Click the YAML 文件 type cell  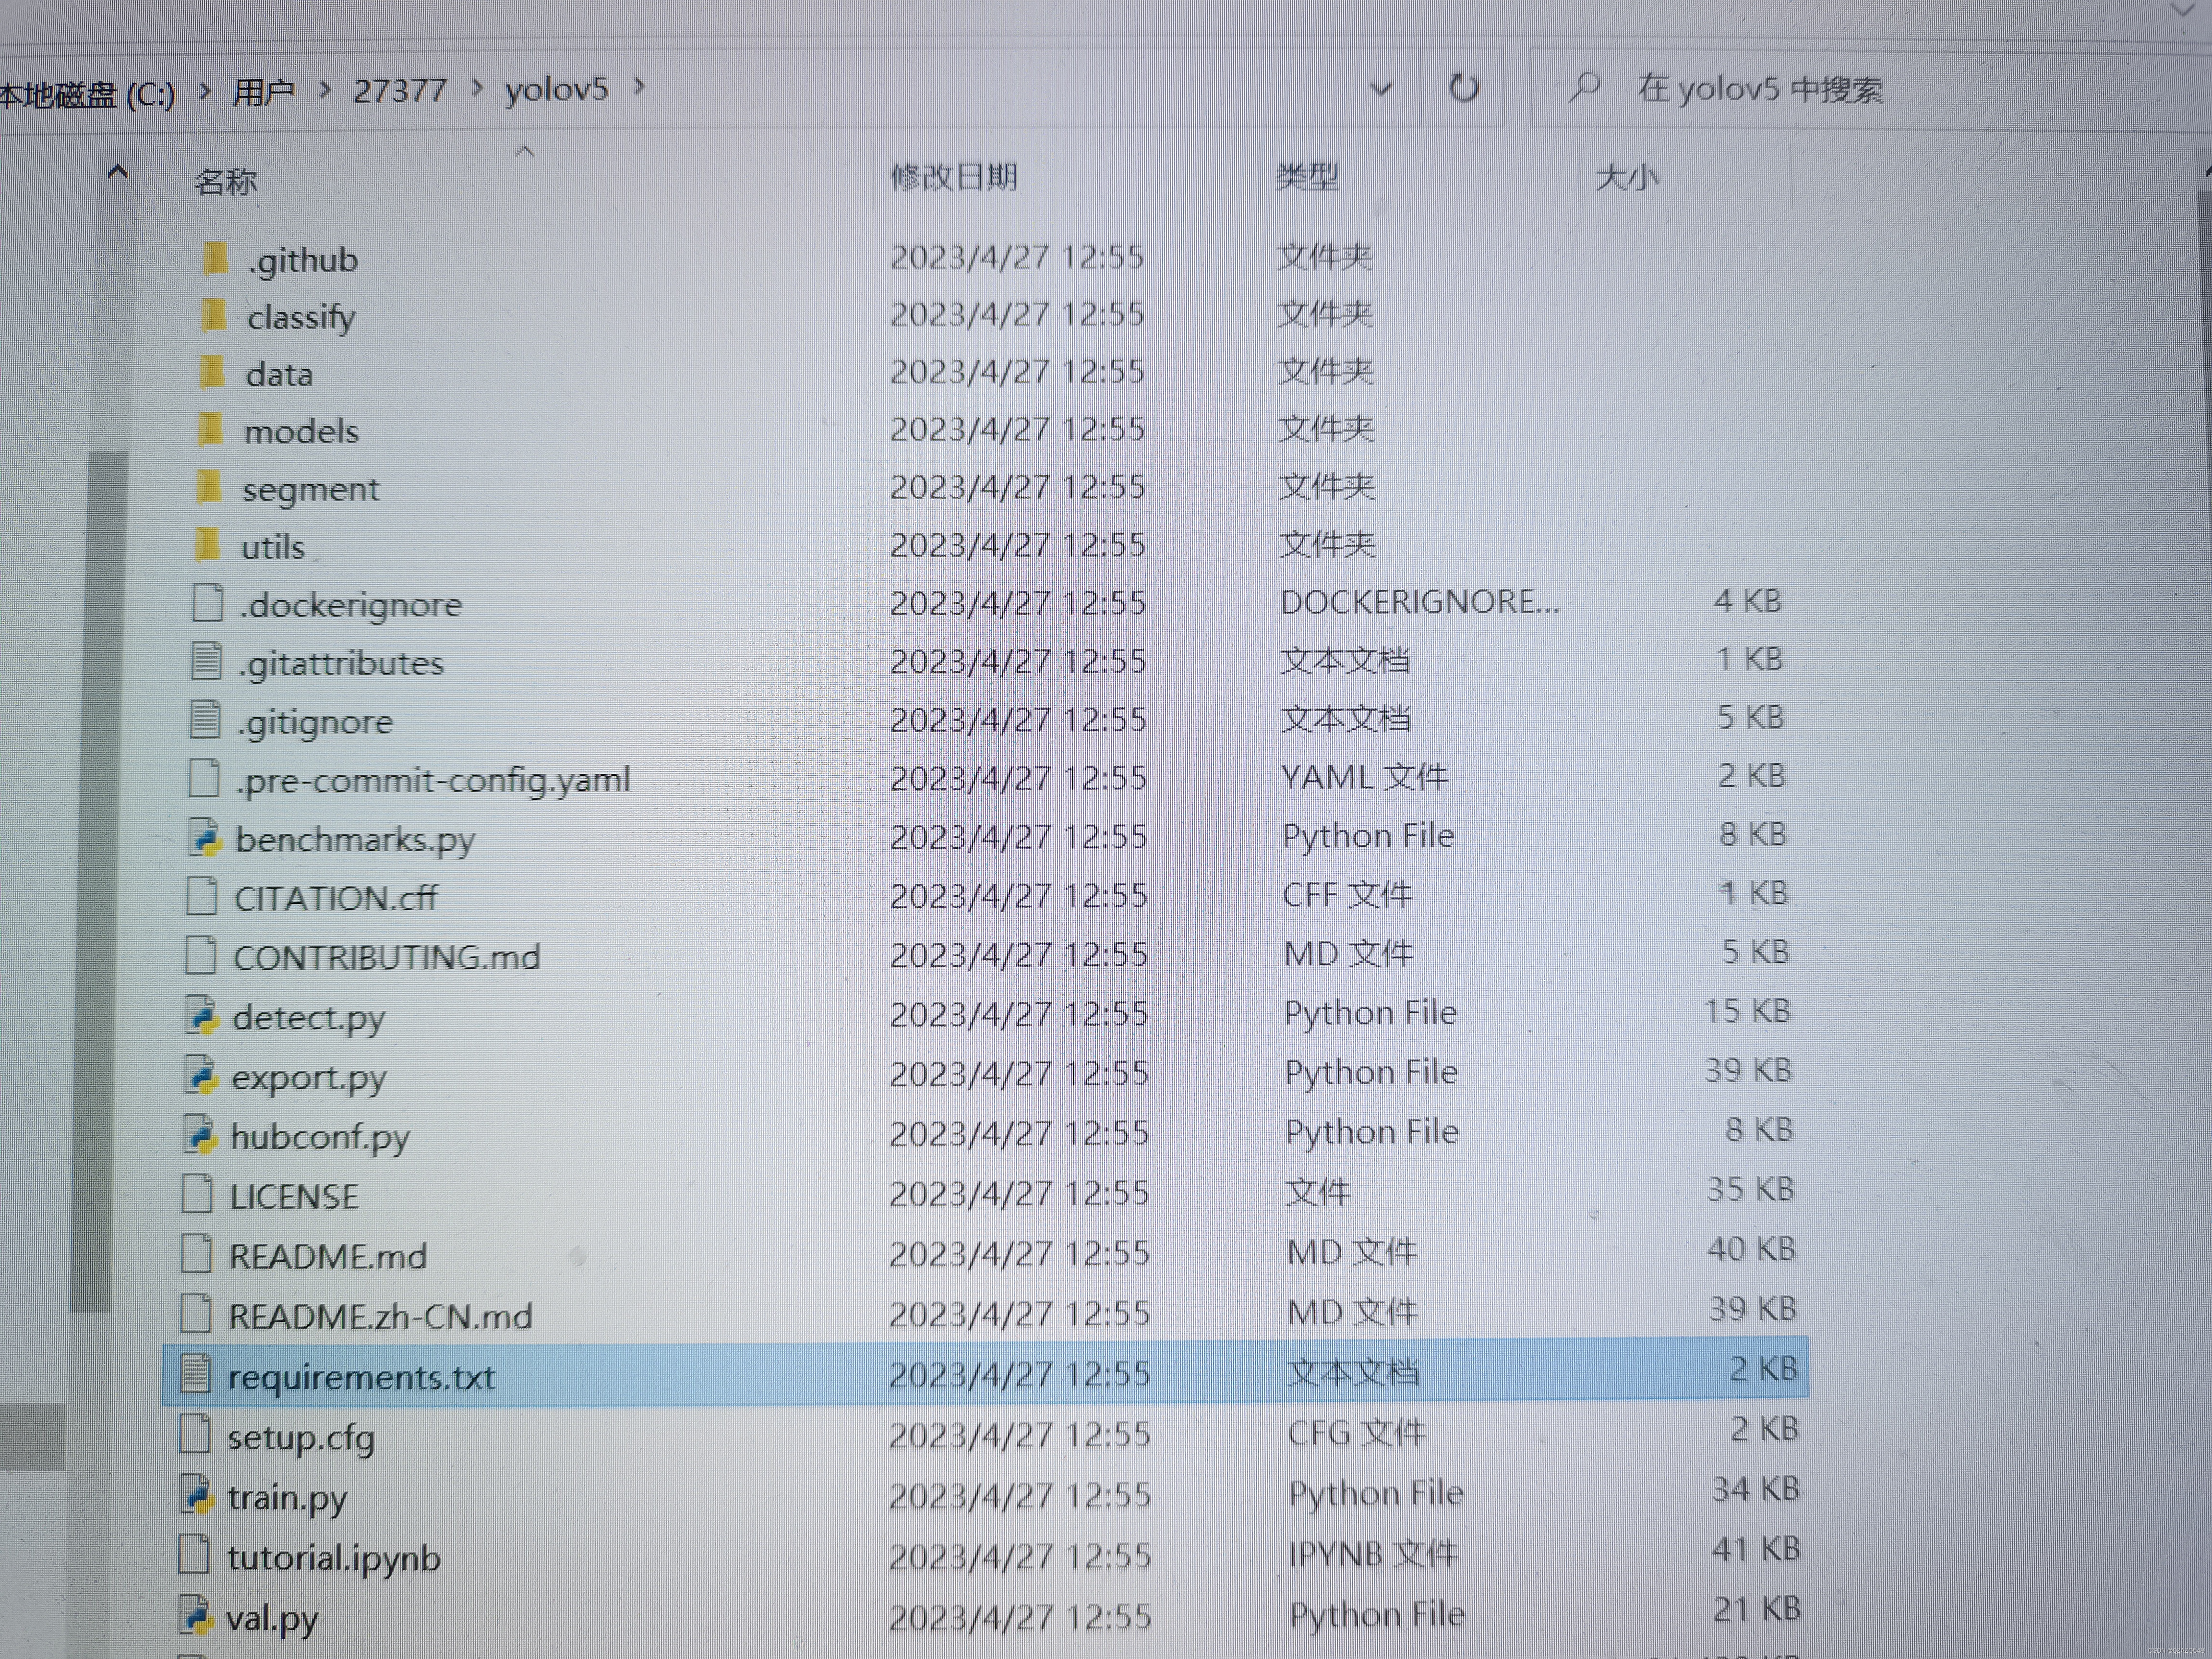coord(1365,776)
